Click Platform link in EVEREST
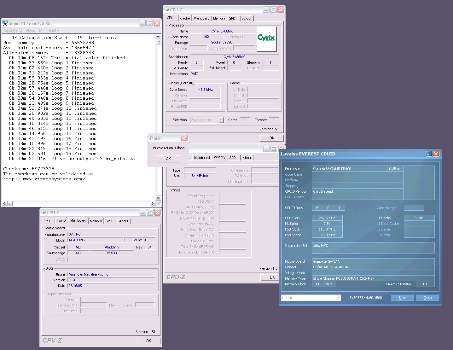 tap(291, 180)
